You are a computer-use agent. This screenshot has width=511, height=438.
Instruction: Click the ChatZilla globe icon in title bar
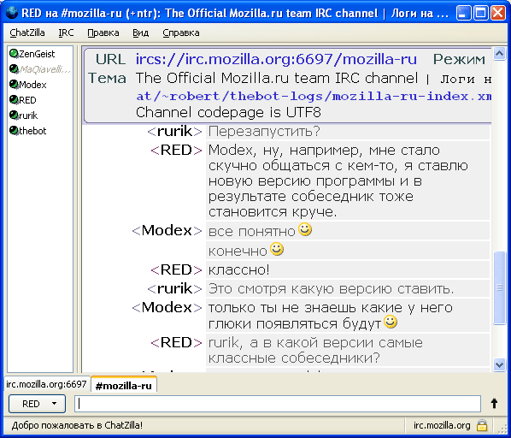click(12, 13)
